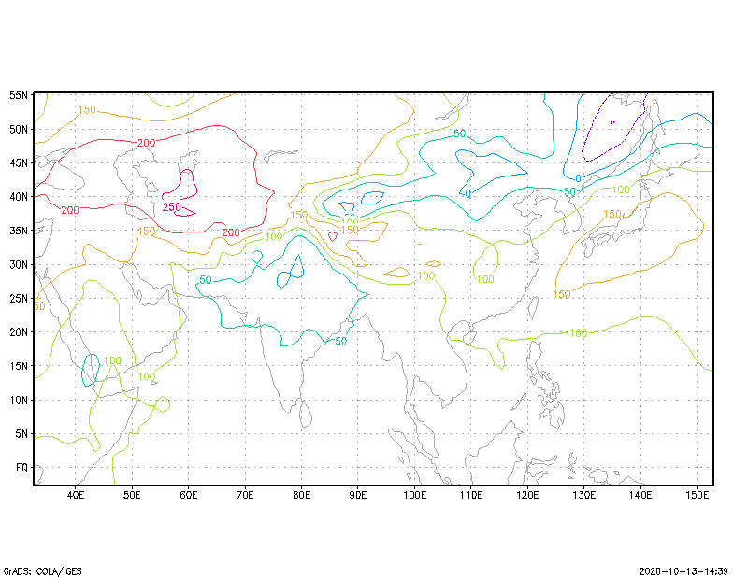Click the 40N latitude axis label
The image size is (748, 577).
click(x=19, y=197)
